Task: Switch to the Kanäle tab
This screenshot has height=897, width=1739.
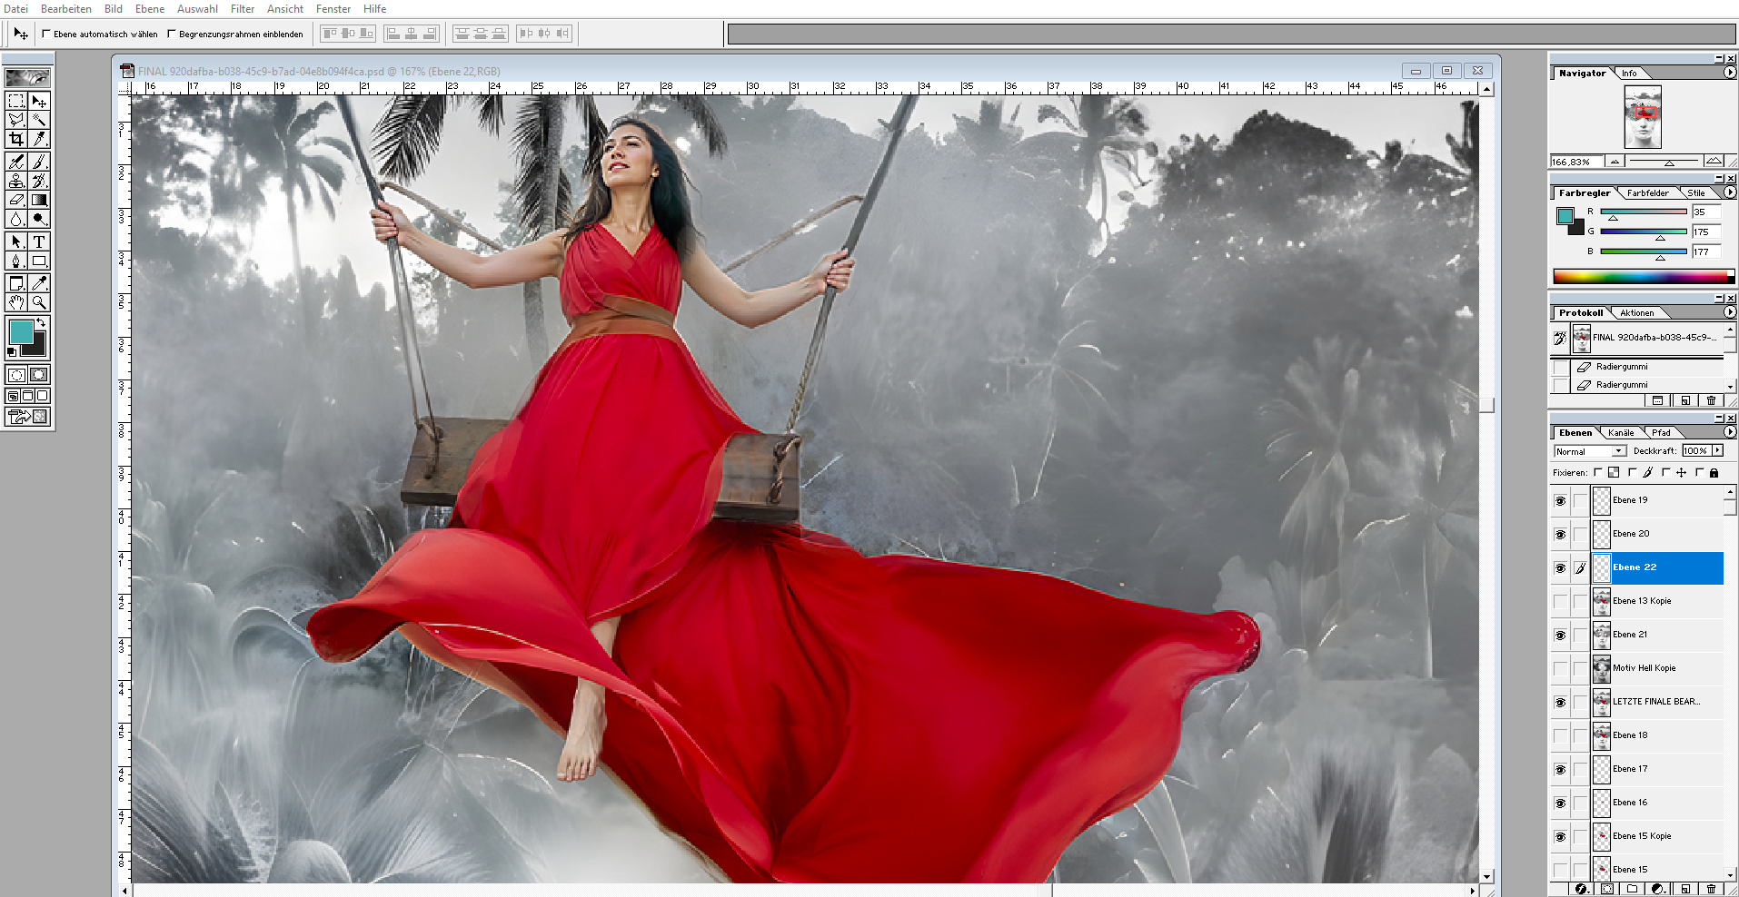Action: point(1621,433)
